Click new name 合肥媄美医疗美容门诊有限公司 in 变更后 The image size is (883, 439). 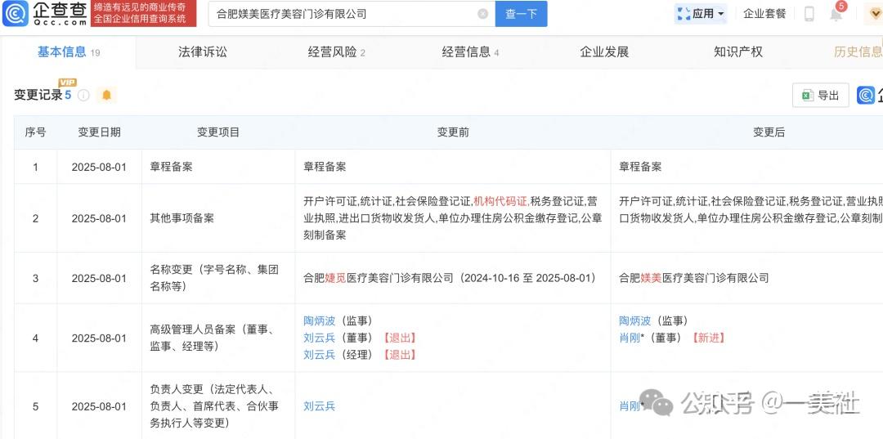(694, 278)
